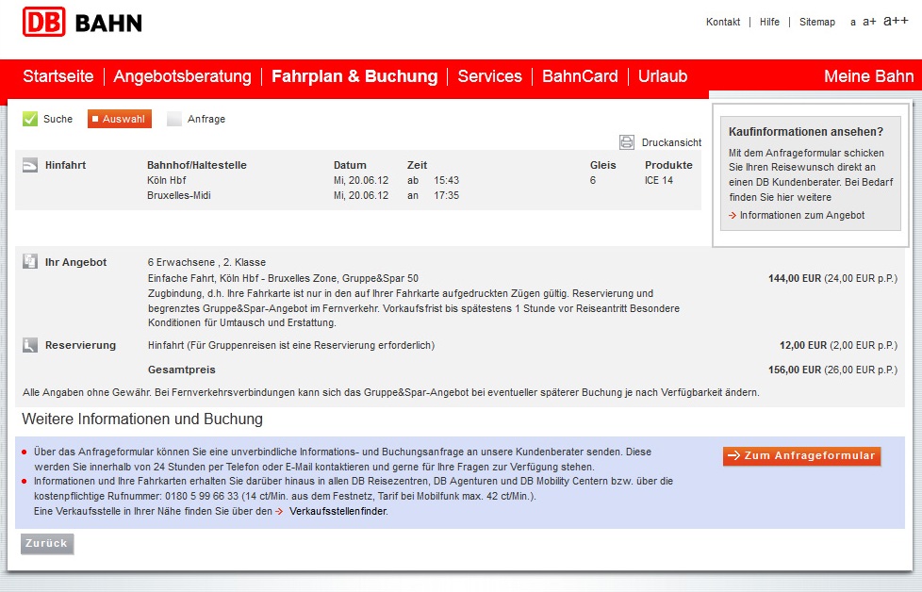Click Zum Anfrageformular button
The height and width of the screenshot is (592, 922).
point(802,455)
